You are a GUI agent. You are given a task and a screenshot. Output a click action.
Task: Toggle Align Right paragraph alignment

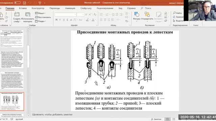click(109, 20)
